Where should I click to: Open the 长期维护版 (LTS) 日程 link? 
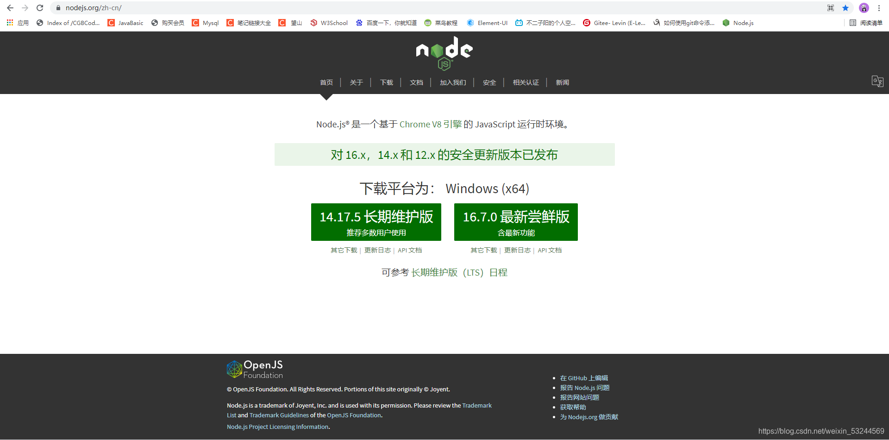(459, 272)
